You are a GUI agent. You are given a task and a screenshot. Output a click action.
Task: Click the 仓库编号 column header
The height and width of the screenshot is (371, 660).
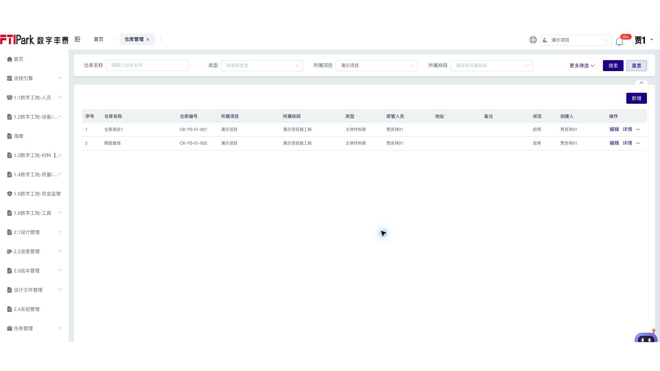pos(189,116)
